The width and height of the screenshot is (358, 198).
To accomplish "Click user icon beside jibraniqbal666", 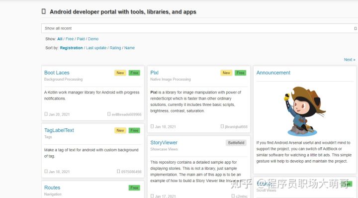I will tap(222, 126).
